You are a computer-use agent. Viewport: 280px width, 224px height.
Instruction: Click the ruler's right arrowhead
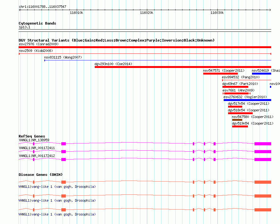pos(270,10)
